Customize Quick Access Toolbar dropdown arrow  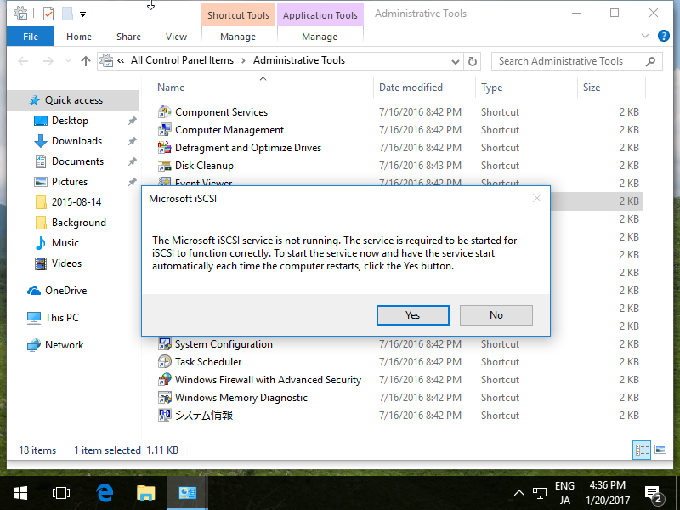(x=82, y=14)
